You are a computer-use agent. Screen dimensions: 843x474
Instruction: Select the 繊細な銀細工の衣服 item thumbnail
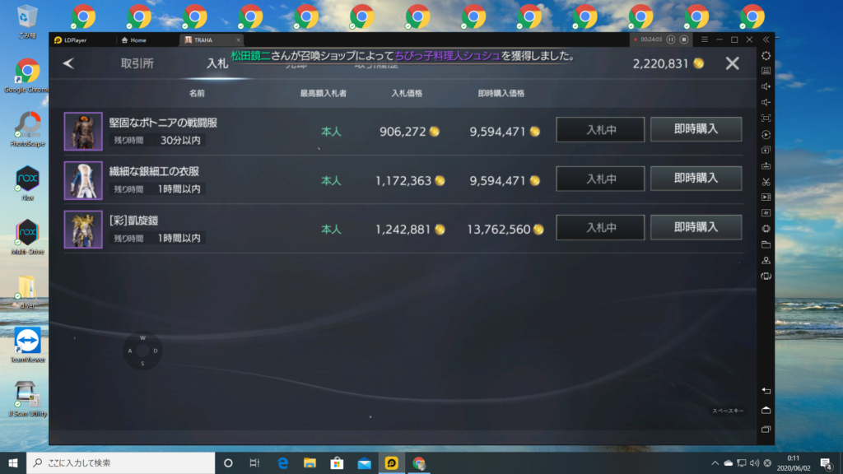click(83, 180)
